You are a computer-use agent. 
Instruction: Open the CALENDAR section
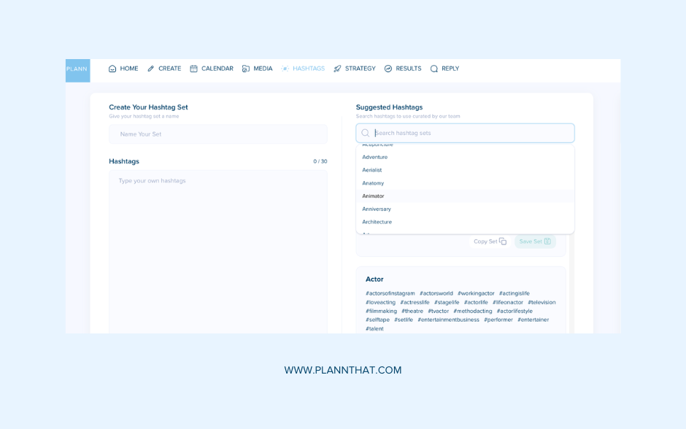point(212,69)
